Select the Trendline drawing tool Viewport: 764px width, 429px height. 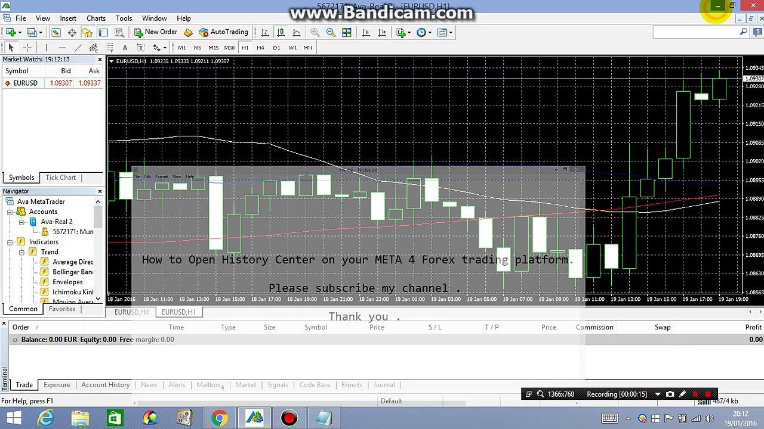78,48
